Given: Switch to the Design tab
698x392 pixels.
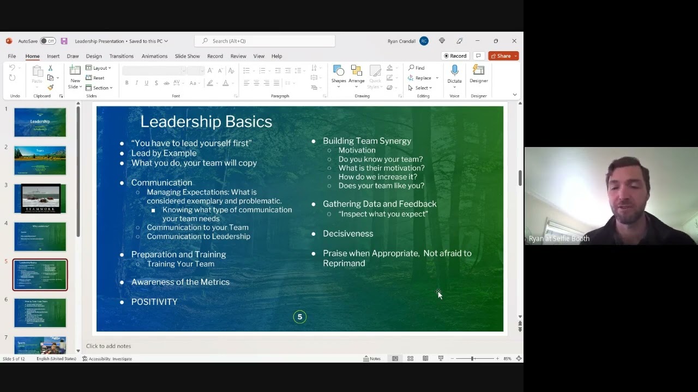Looking at the screenshot, I should tap(94, 56).
